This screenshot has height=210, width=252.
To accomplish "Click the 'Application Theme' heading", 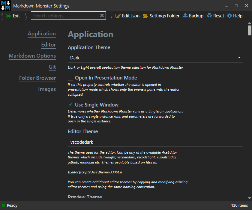I will point(89,48).
